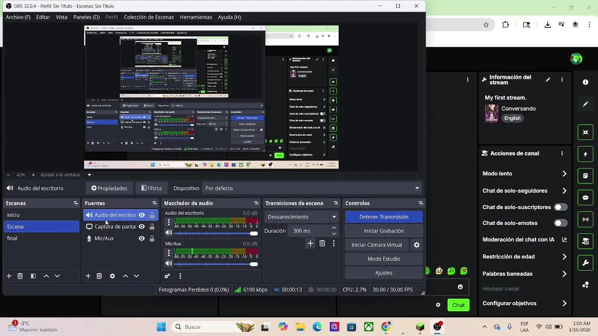Screen dimensions: 598x336
Task: Open scene filters icon in Escenas panel
Action: click(33, 276)
